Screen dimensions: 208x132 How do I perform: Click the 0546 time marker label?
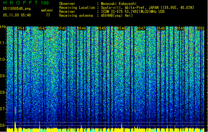121,28
